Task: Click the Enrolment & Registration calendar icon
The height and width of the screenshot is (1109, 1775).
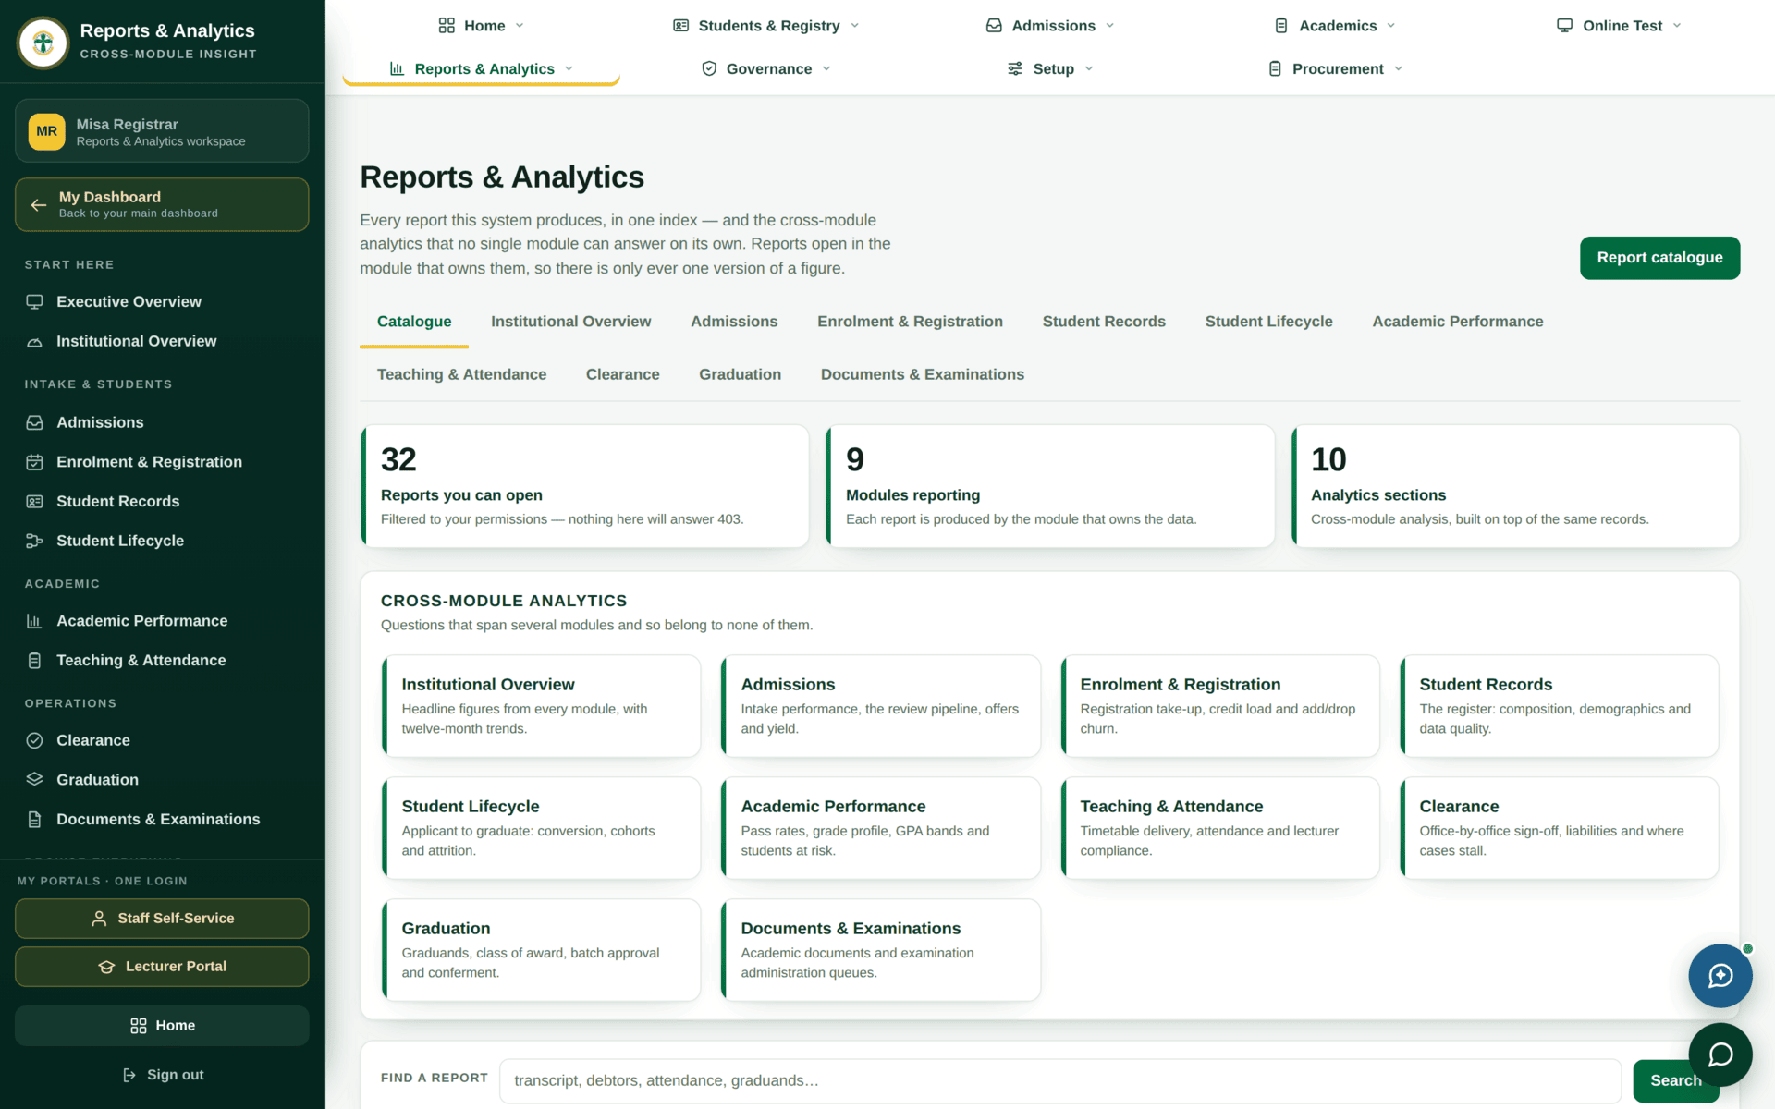Action: [x=34, y=462]
